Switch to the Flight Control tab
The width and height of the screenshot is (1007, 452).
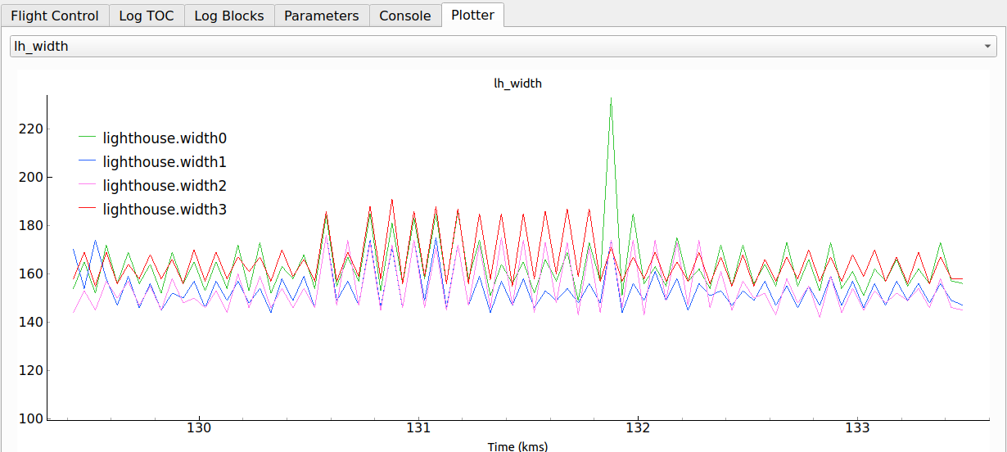coord(55,16)
